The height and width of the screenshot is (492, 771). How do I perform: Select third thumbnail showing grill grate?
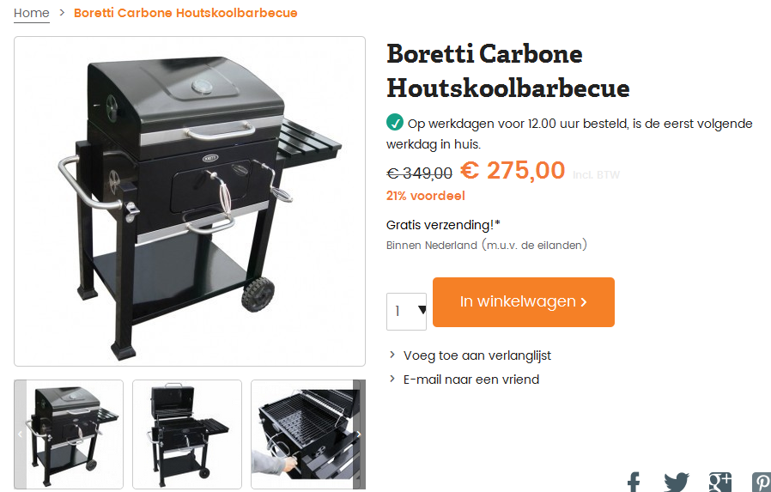[308, 434]
